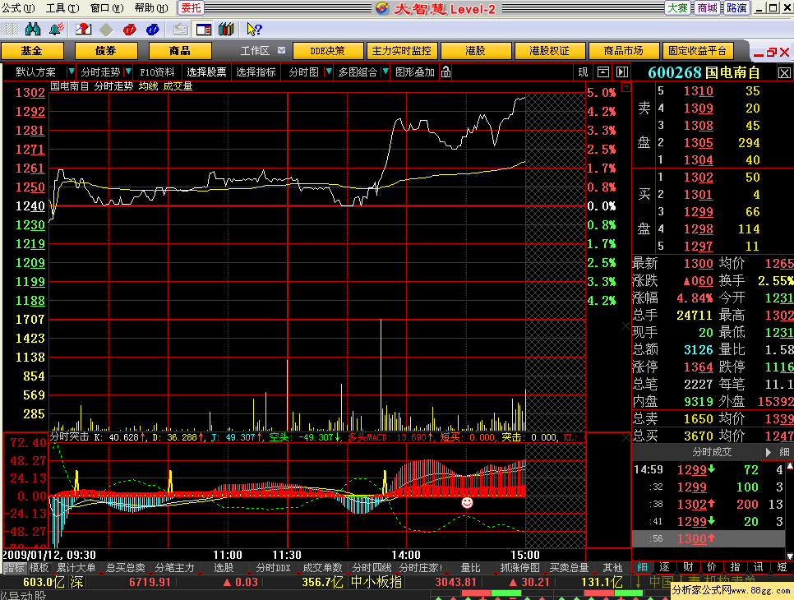The width and height of the screenshot is (794, 600).
Task: Open the 港股权证 tab
Action: 549,51
